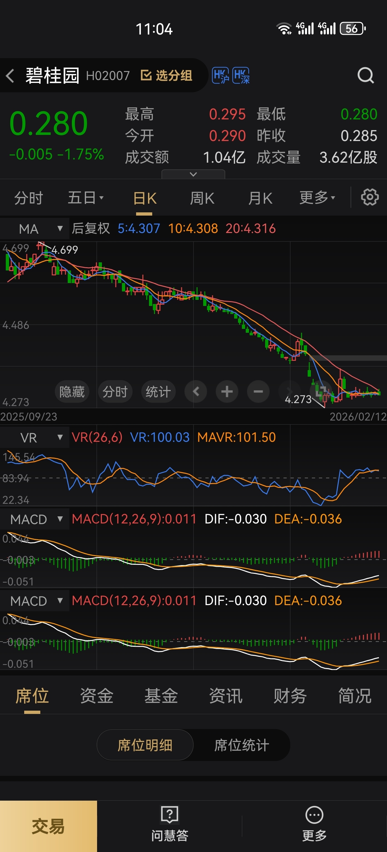Screen dimensions: 387x852
Task: Open the VR indicator dropdown
Action: [x=35, y=438]
